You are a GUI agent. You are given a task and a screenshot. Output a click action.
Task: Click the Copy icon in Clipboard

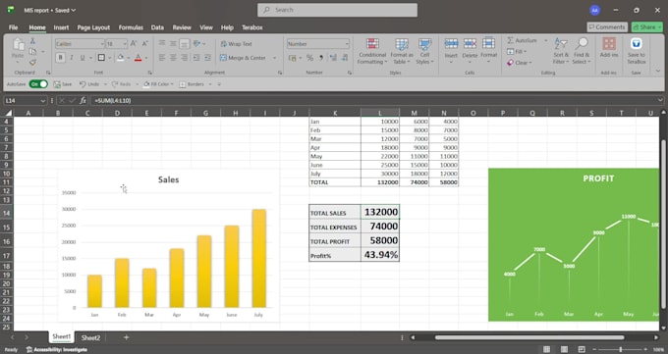pos(32,52)
